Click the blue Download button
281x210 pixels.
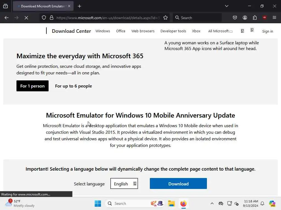click(x=178, y=183)
